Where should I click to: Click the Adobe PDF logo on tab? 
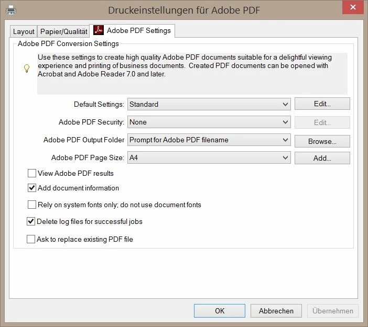[x=99, y=30]
